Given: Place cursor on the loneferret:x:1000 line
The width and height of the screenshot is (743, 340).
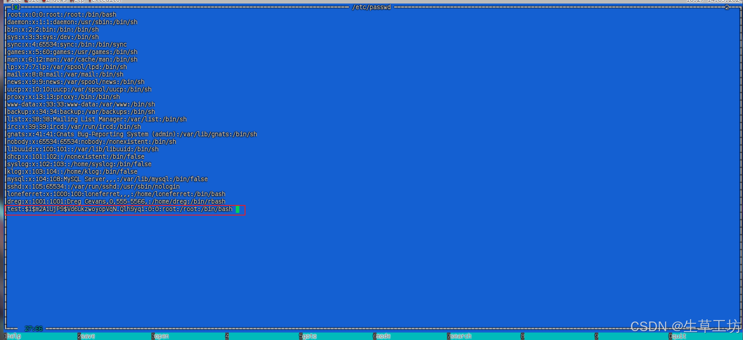Looking at the screenshot, I should pos(116,194).
